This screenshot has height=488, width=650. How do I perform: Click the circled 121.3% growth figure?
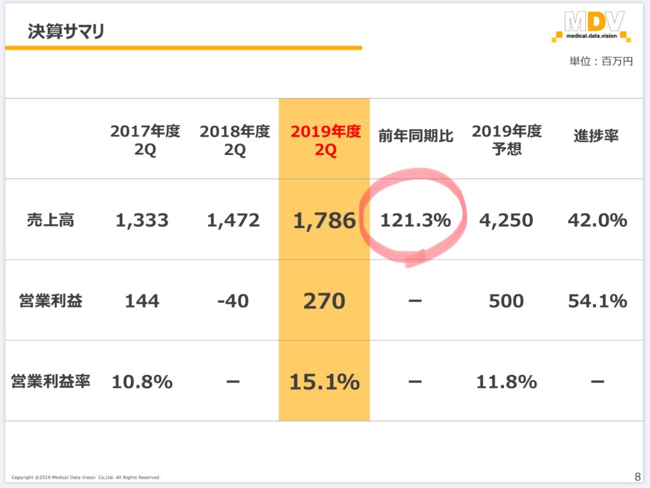(415, 220)
